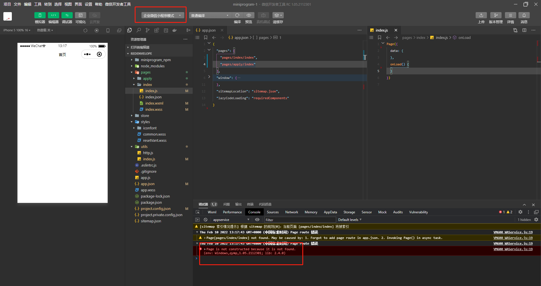The width and height of the screenshot is (541, 286).
Task: Open index.wxml in the file tree
Action: tap(159, 103)
